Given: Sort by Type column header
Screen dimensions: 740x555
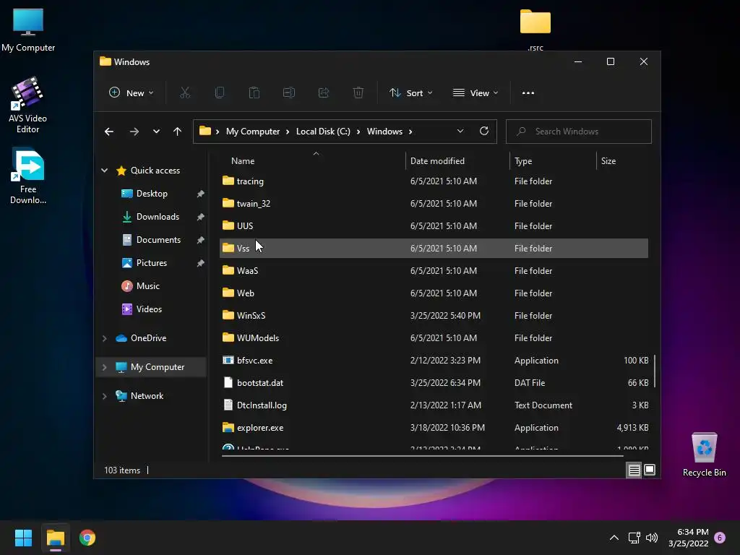Looking at the screenshot, I should click(553, 161).
